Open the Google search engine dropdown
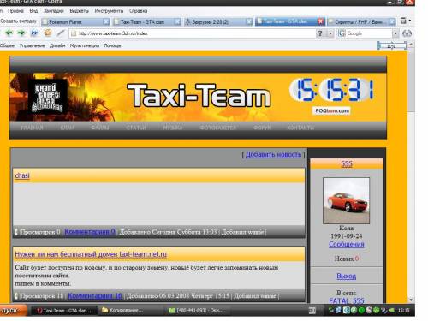 pos(395,33)
